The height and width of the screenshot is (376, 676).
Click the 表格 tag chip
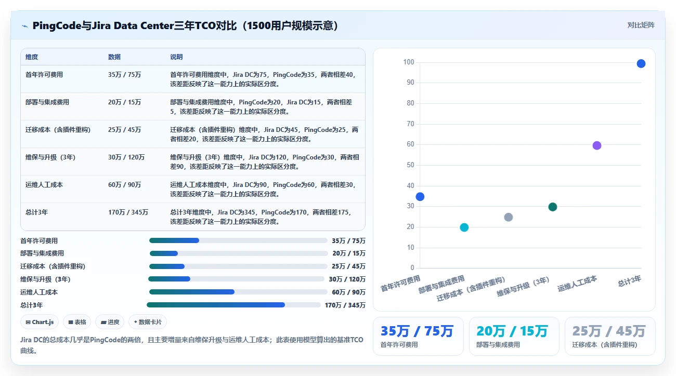(x=77, y=322)
